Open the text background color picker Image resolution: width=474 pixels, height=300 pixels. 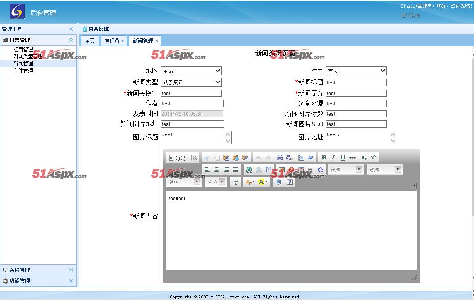(x=263, y=182)
